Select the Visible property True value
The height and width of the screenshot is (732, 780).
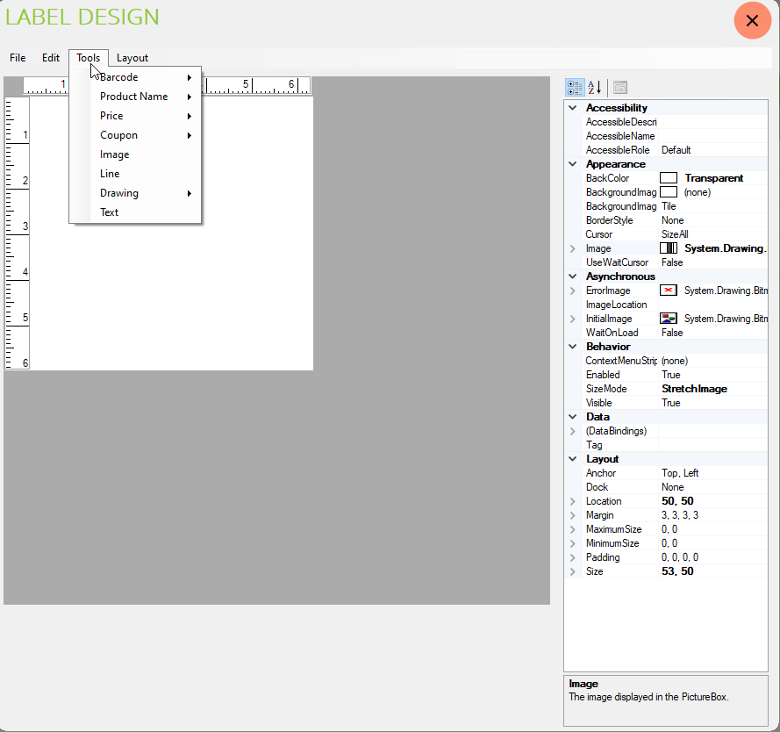(x=671, y=403)
